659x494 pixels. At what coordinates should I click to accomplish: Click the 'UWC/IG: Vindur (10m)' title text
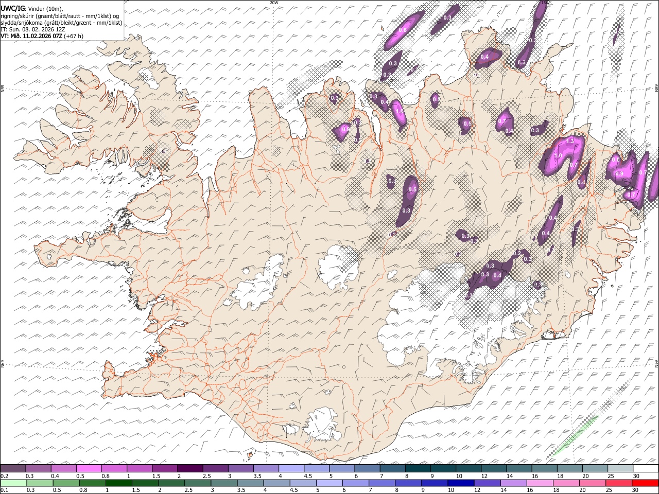[x=32, y=9]
